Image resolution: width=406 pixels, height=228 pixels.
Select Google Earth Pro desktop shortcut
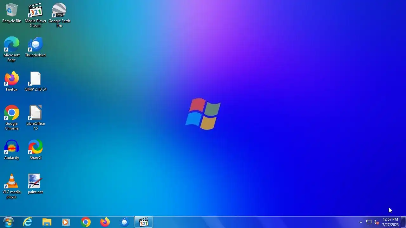click(59, 16)
